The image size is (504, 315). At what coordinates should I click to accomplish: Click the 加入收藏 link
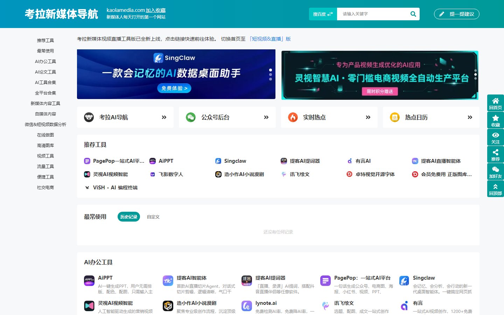coord(156,10)
